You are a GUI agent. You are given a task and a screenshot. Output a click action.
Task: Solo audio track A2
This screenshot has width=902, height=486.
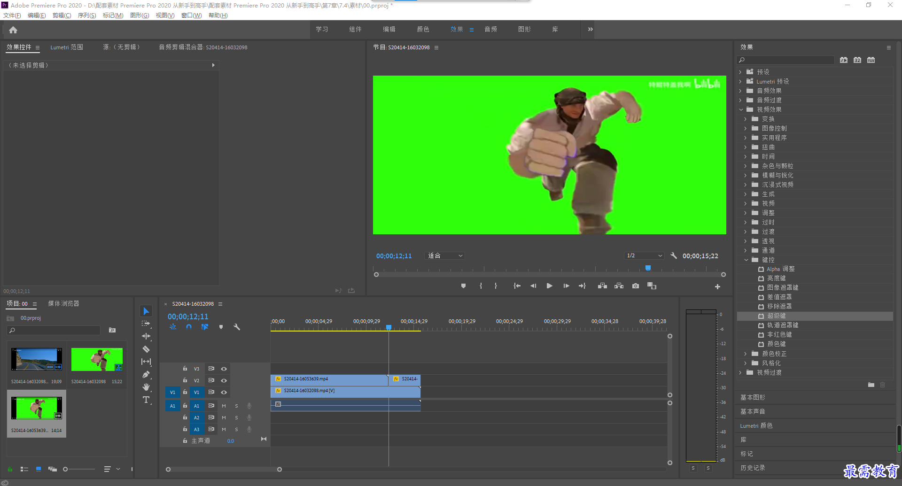pos(236,417)
